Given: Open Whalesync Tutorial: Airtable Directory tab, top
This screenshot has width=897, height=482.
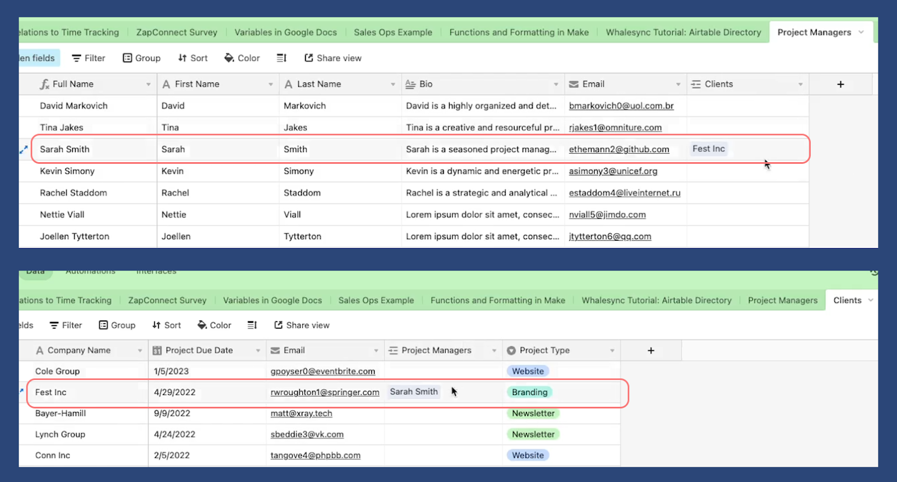Looking at the screenshot, I should (683, 32).
